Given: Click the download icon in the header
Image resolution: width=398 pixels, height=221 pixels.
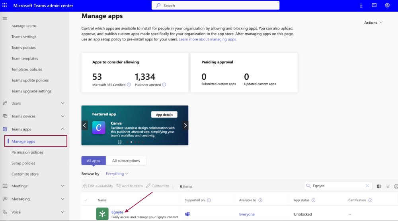Looking at the screenshot, I should (361, 5).
